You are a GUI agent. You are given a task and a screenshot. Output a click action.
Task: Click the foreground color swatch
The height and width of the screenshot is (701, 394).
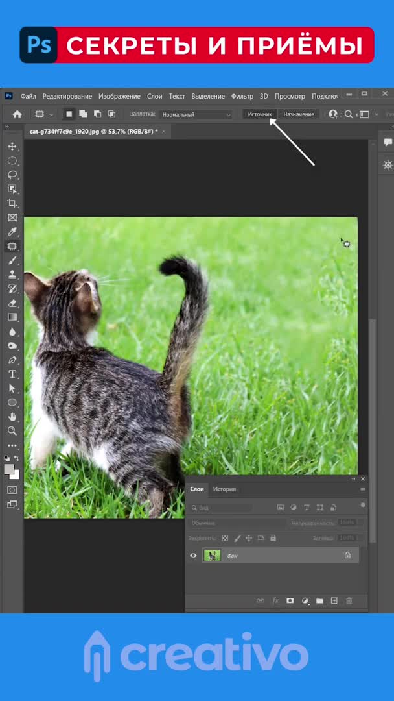pyautogui.click(x=9, y=469)
